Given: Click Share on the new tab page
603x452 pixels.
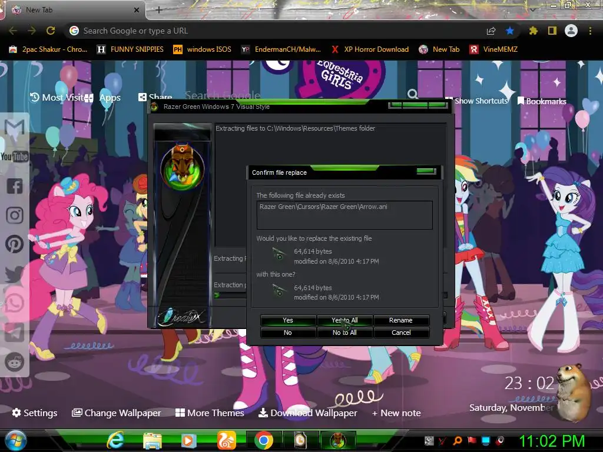Looking at the screenshot, I should (155, 97).
